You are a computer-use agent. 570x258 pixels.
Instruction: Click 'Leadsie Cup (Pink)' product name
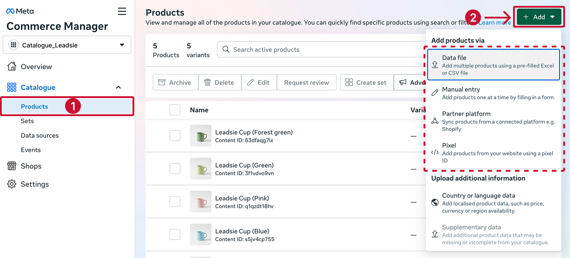(242, 198)
